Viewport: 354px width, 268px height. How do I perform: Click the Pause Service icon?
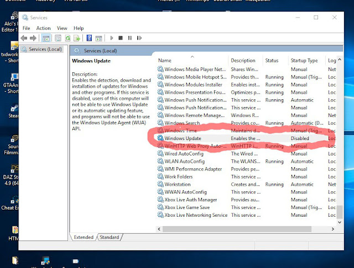click(130, 38)
